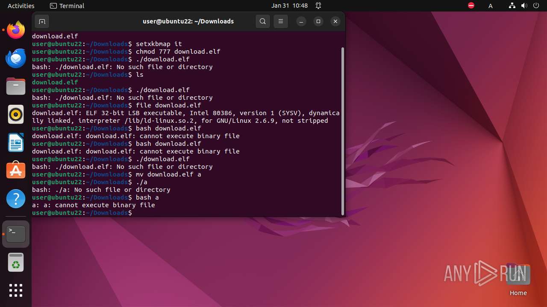Image resolution: width=547 pixels, height=307 pixels.
Task: Open the keyboard input source indicator
Action: pyautogui.click(x=491, y=6)
